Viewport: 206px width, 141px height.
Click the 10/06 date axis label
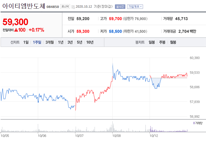coord(42,136)
